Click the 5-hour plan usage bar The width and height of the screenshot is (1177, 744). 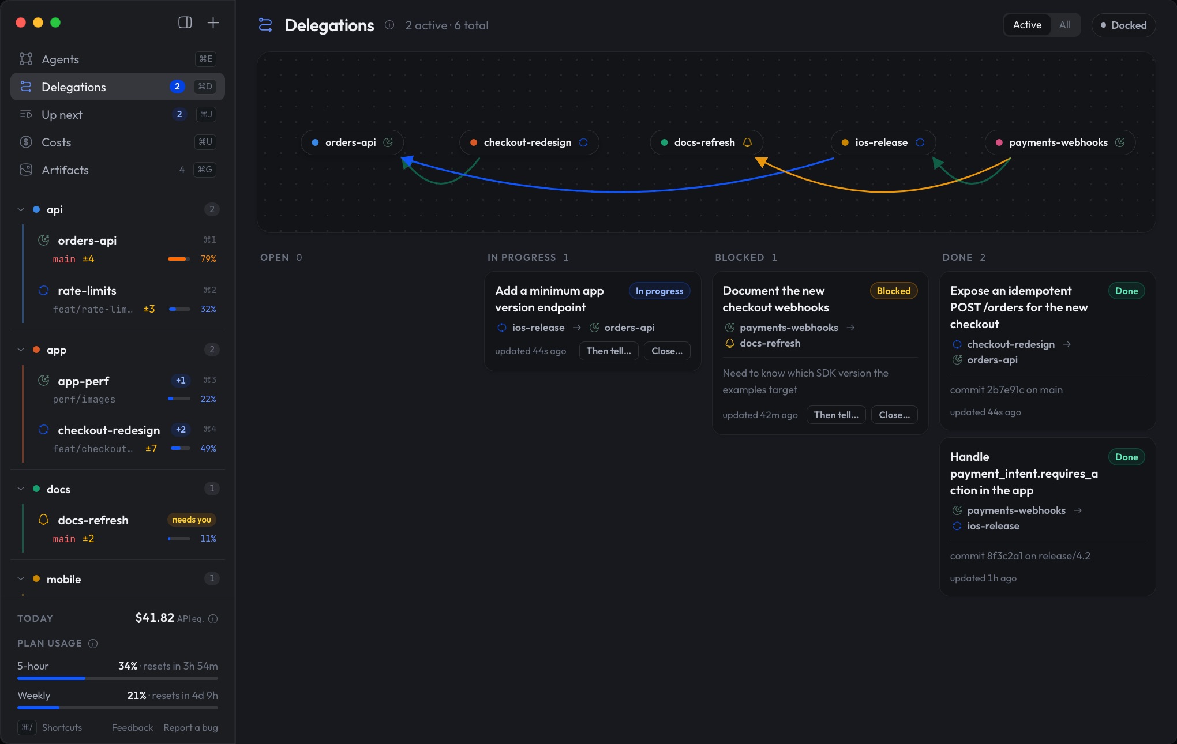(118, 678)
